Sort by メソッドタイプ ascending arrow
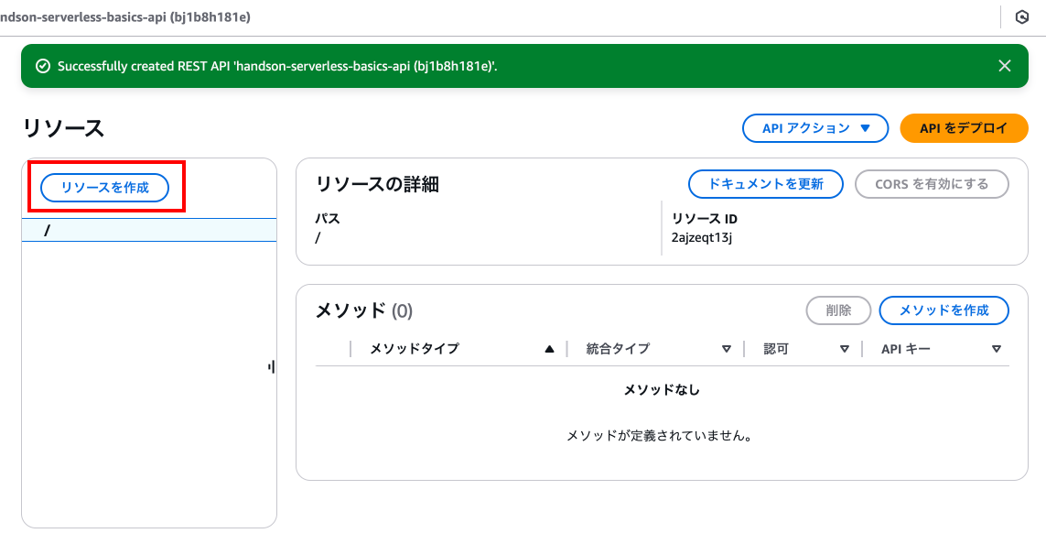The image size is (1046, 544). pyautogui.click(x=549, y=349)
